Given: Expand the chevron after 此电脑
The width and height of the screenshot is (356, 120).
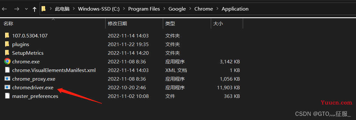Looking at the screenshot, I should coord(74,9).
